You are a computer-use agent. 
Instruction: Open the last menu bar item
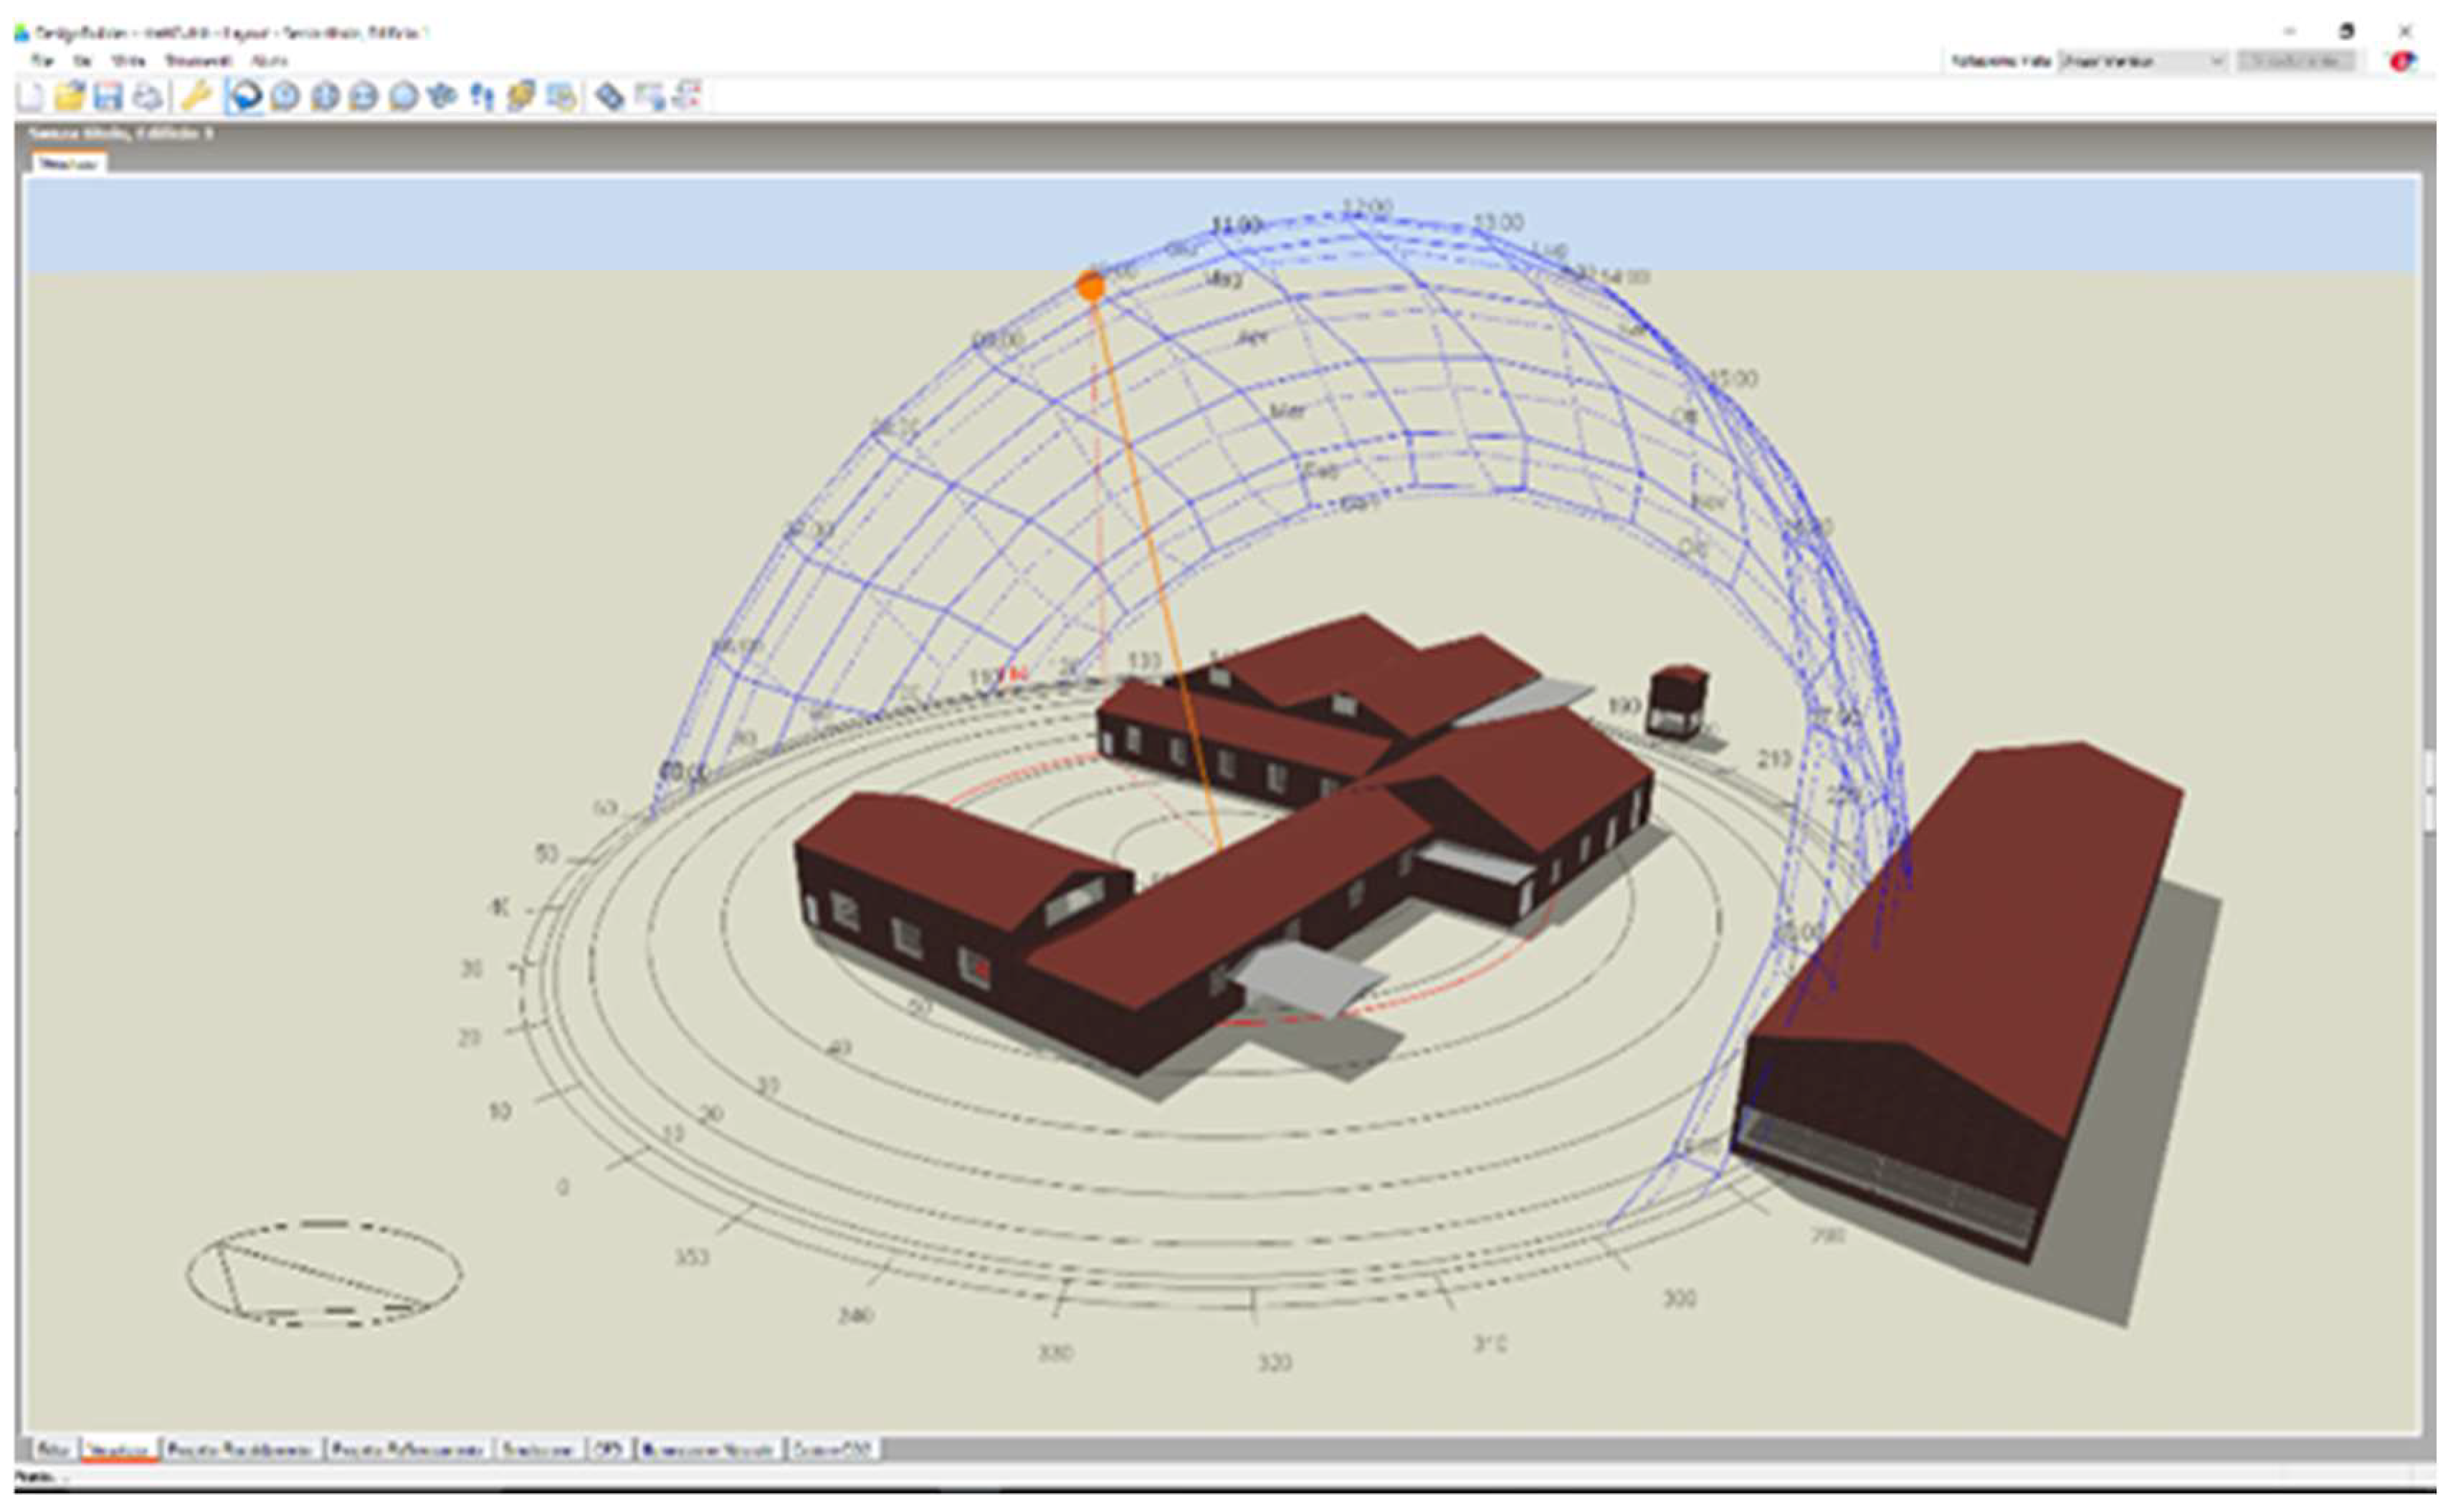click(269, 61)
